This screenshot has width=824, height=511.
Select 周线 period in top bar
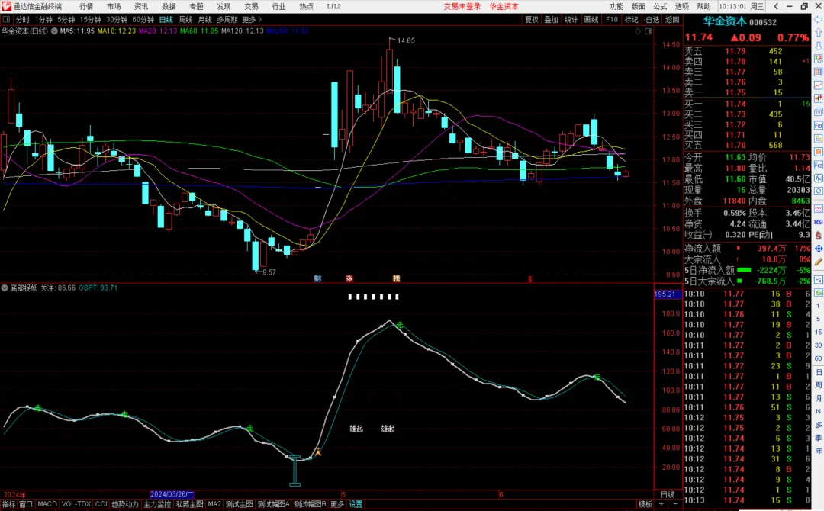click(x=185, y=19)
